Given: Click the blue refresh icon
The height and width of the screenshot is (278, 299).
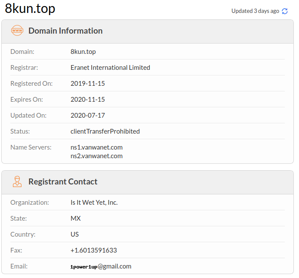Looking at the screenshot, I should (285, 11).
